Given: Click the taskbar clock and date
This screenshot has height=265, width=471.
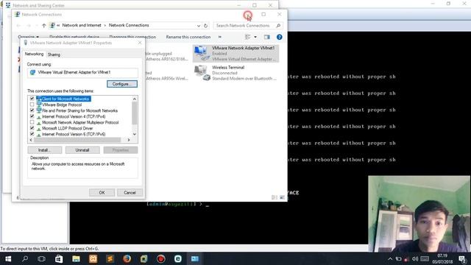Looking at the screenshot, I should point(442,258).
